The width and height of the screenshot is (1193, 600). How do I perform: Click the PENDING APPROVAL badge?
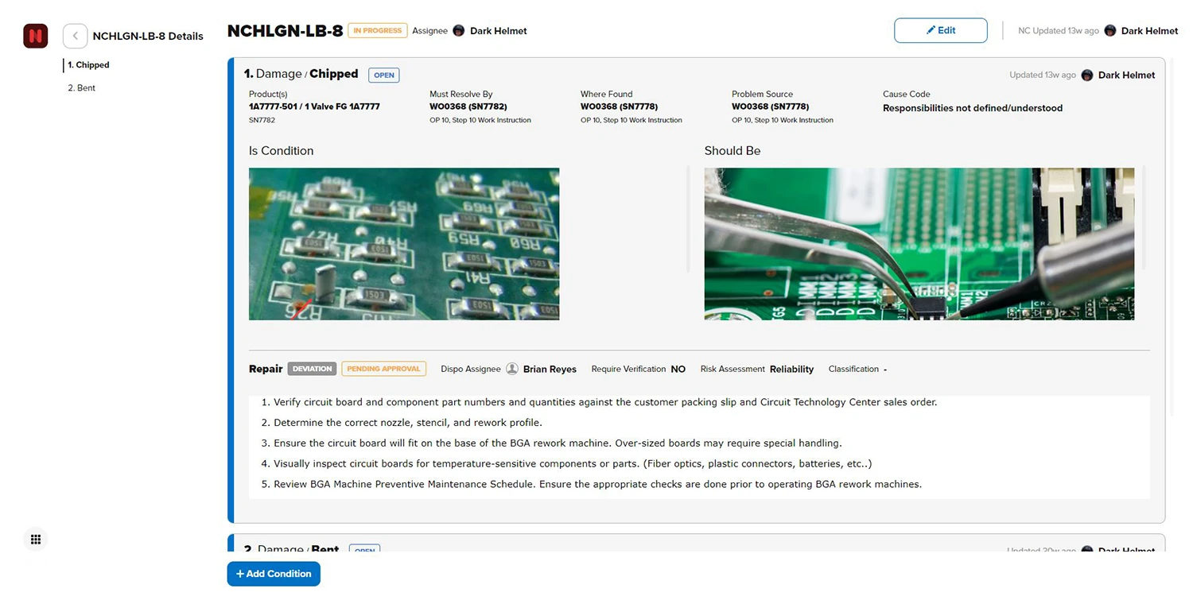point(383,369)
